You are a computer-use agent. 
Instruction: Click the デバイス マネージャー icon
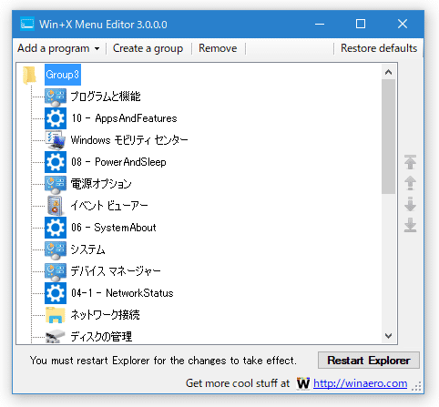coord(56,271)
